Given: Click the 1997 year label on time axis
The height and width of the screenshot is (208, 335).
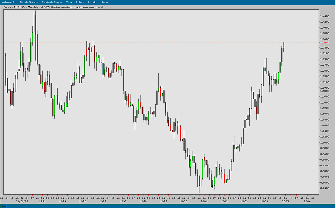Looking at the screenshot, I should pos(123,201).
